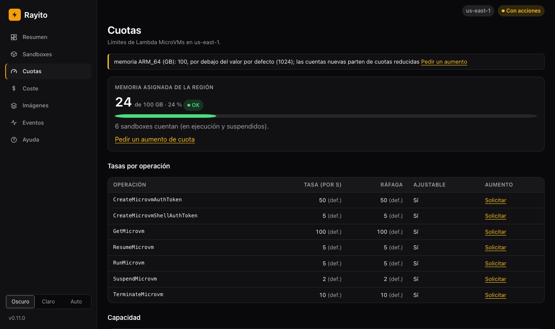Request increase for CreateMicrovmAuthToken
555x329 pixels.
(496, 200)
